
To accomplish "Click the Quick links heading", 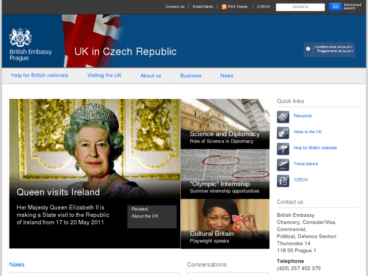I will click(x=291, y=101).
